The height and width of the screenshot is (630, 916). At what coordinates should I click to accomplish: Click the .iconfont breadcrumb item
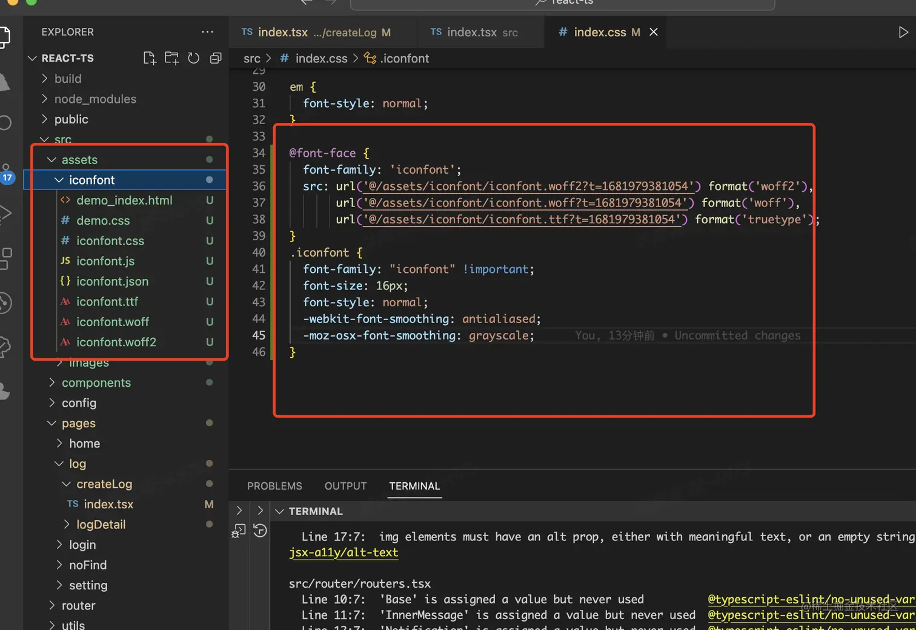tap(404, 59)
